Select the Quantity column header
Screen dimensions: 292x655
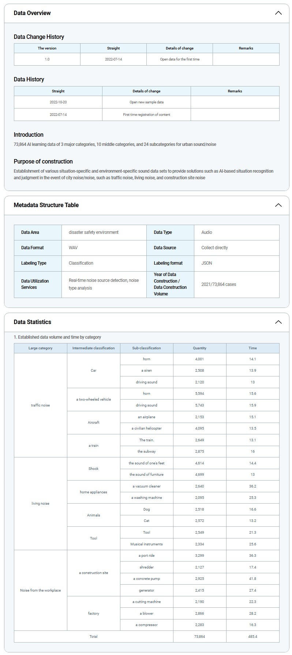tap(199, 348)
